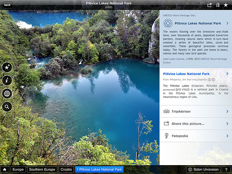Open the TripAdvisor row
The height and width of the screenshot is (174, 232).
tap(195, 111)
